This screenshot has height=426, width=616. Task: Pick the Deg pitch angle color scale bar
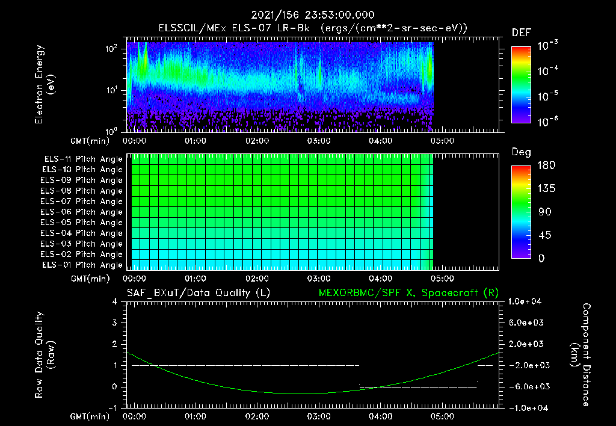tap(522, 212)
